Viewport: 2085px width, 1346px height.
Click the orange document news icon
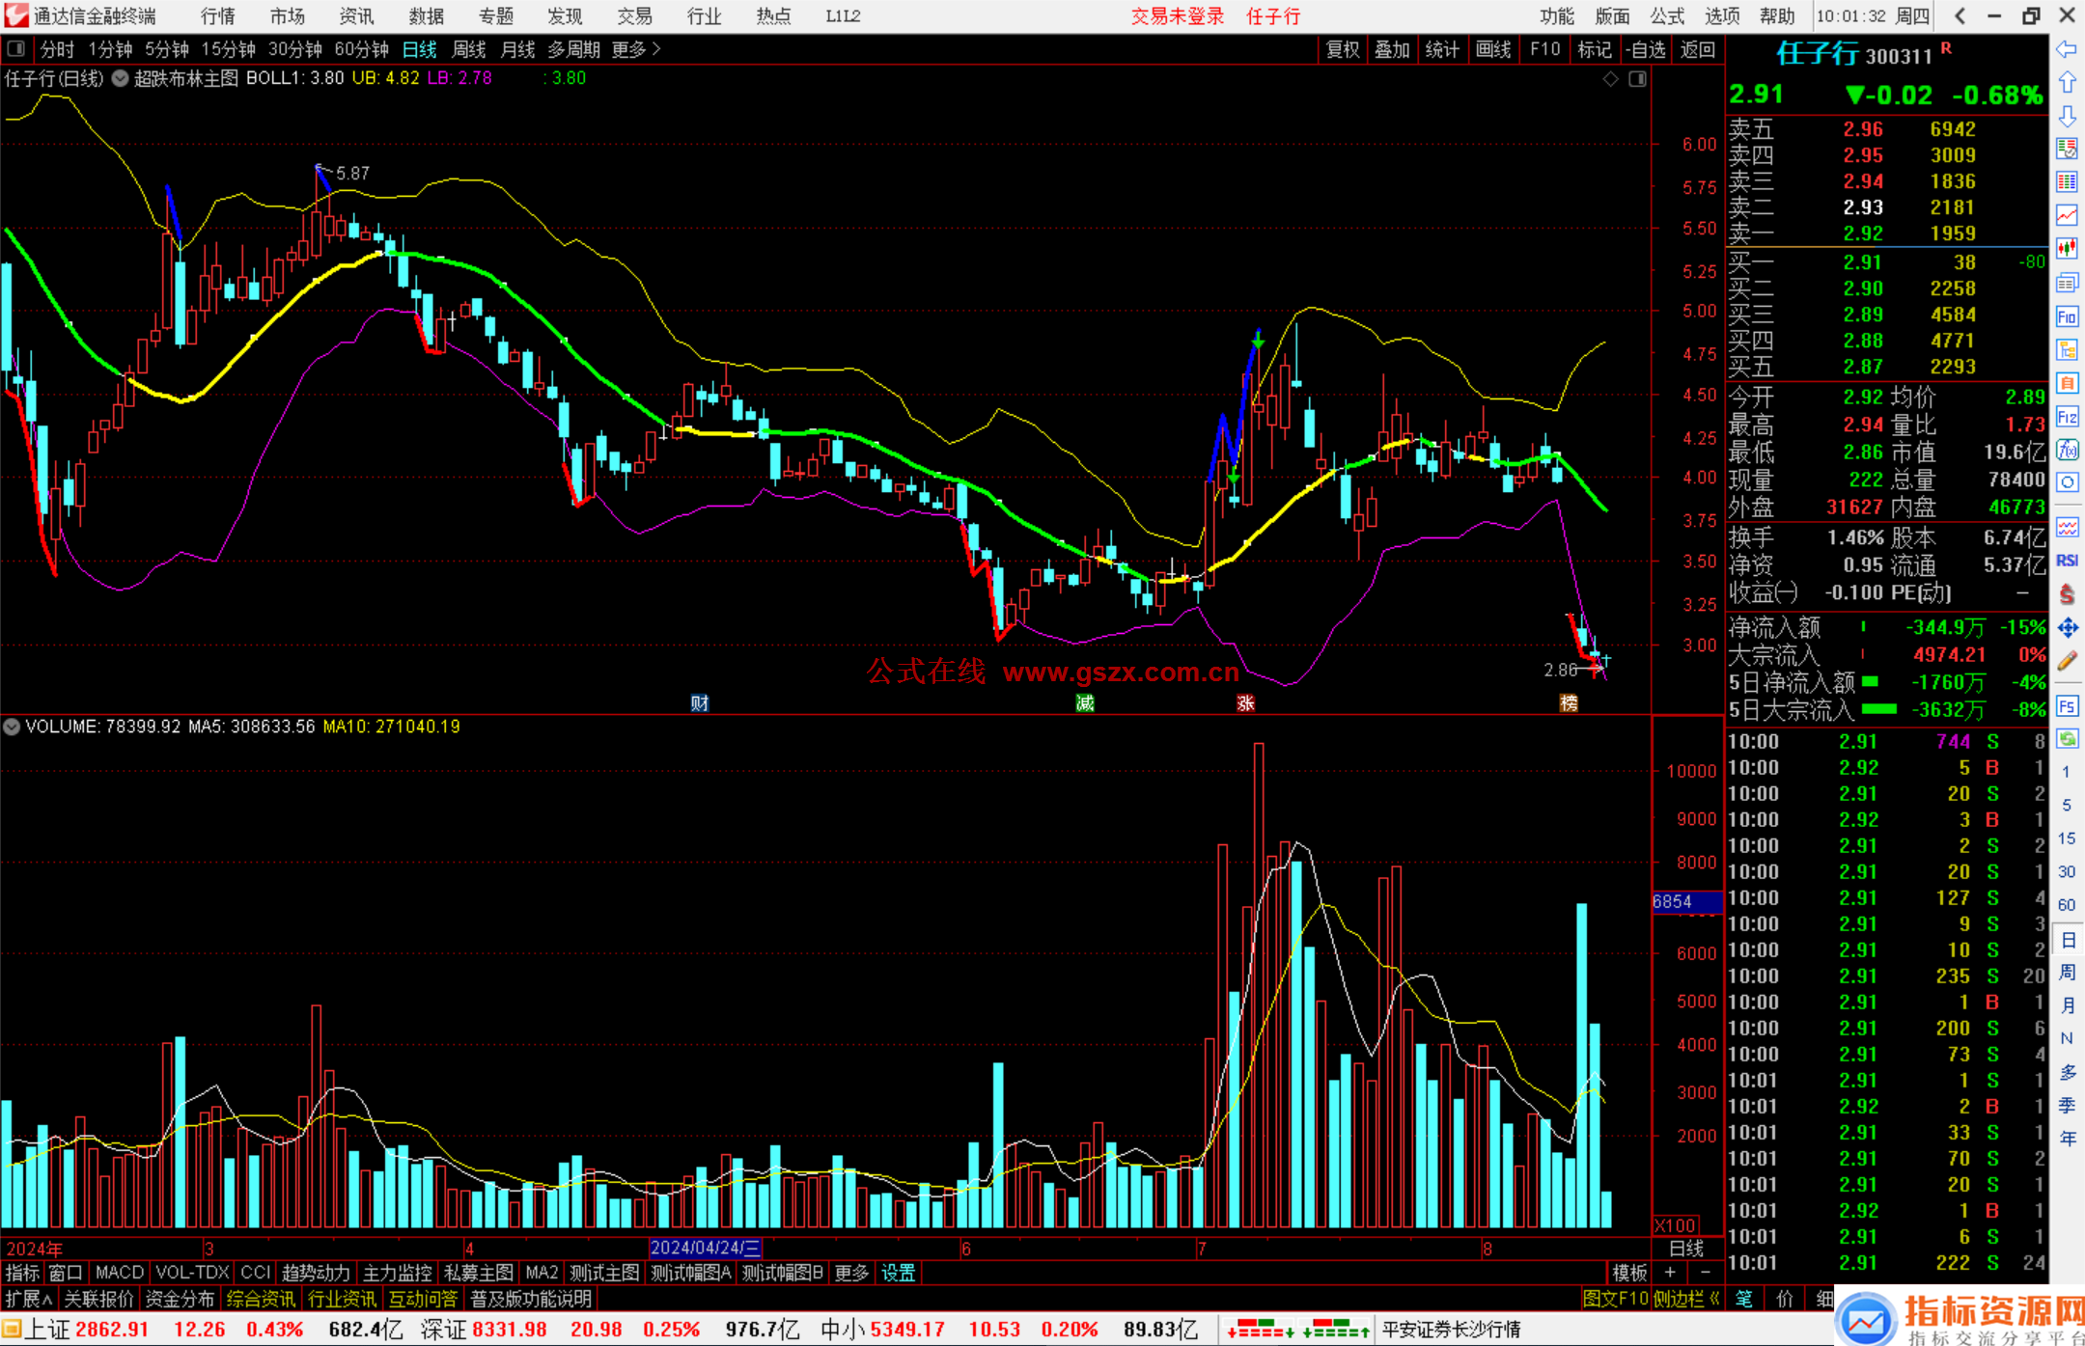[x=2067, y=383]
